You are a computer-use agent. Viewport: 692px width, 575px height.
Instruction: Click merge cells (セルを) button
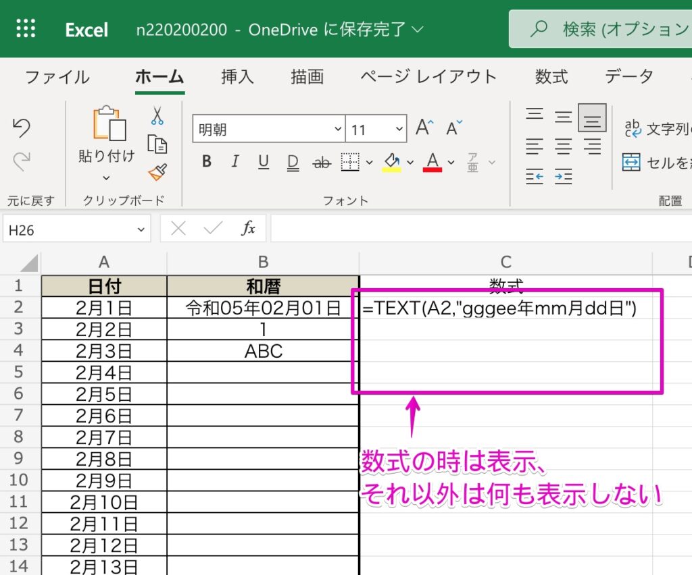tap(657, 163)
